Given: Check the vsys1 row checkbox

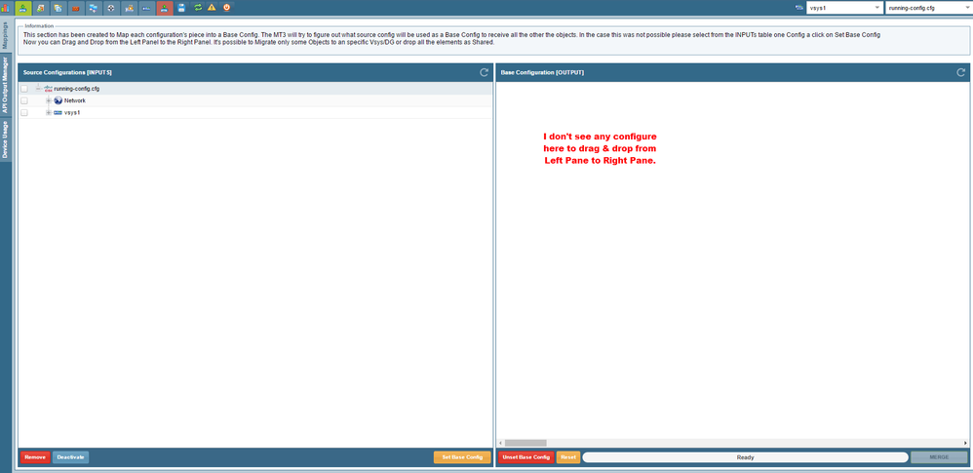Looking at the screenshot, I should click(x=24, y=112).
